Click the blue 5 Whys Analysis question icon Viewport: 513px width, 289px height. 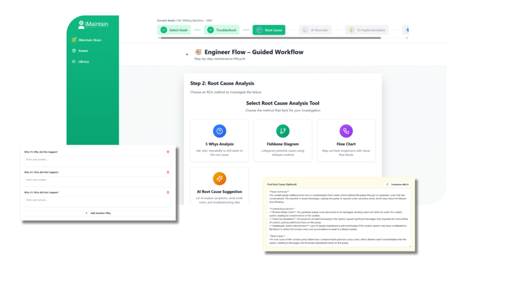[219, 131]
